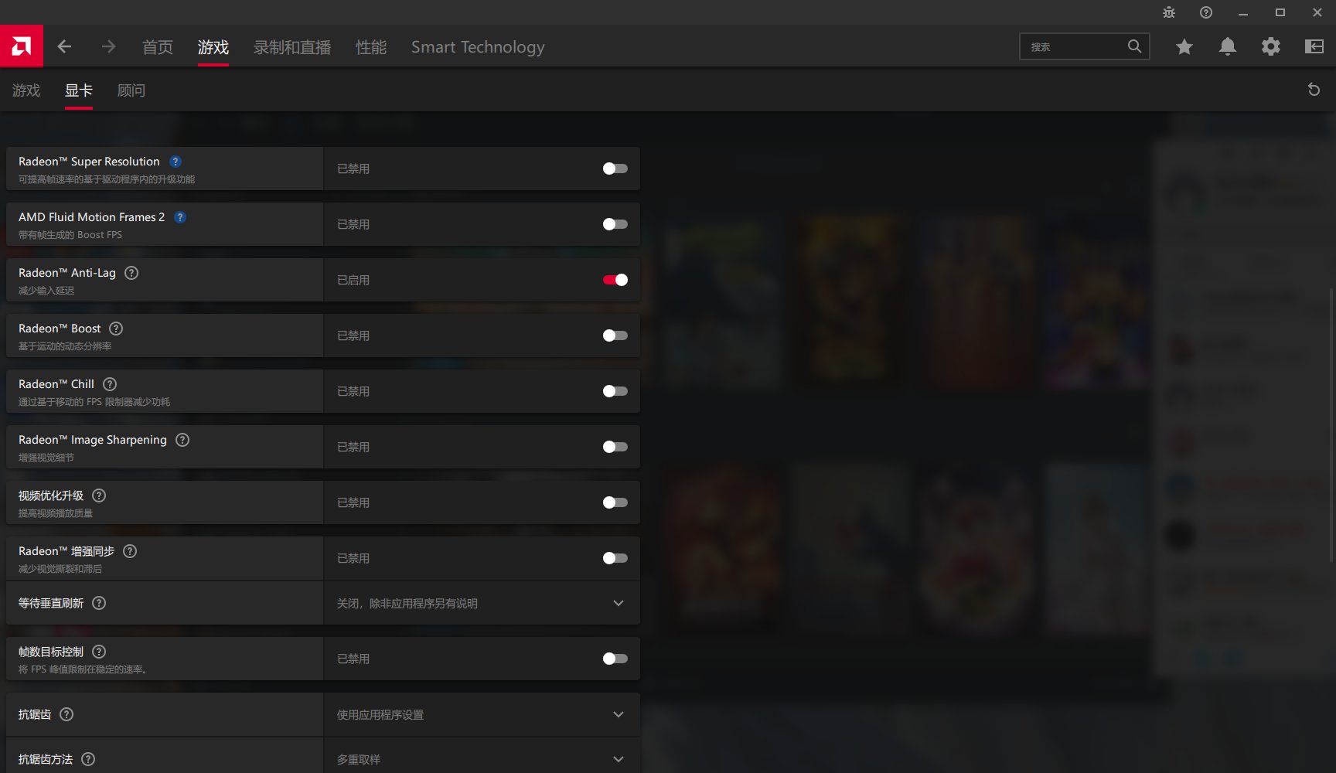
Task: Switch to 首页 tab
Action: click(x=158, y=47)
